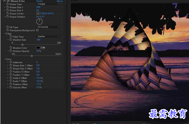Viewport: 189px width, 124px height.
Task: Toggle stopwatch for Position Y Offset
Action: pyautogui.click(x=11, y=75)
